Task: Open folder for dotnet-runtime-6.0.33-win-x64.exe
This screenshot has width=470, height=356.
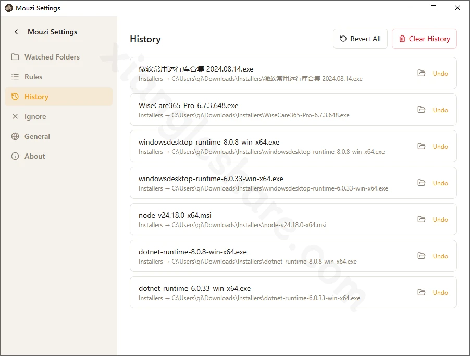Action: pos(422,292)
